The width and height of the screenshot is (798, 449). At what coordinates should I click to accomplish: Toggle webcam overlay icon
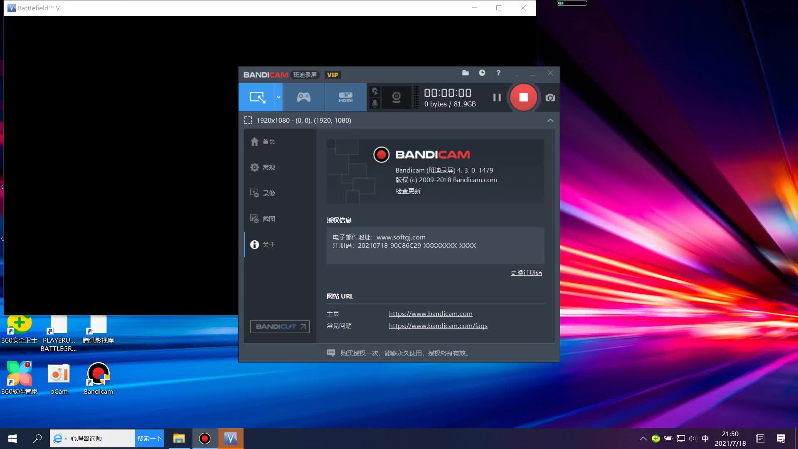(397, 97)
